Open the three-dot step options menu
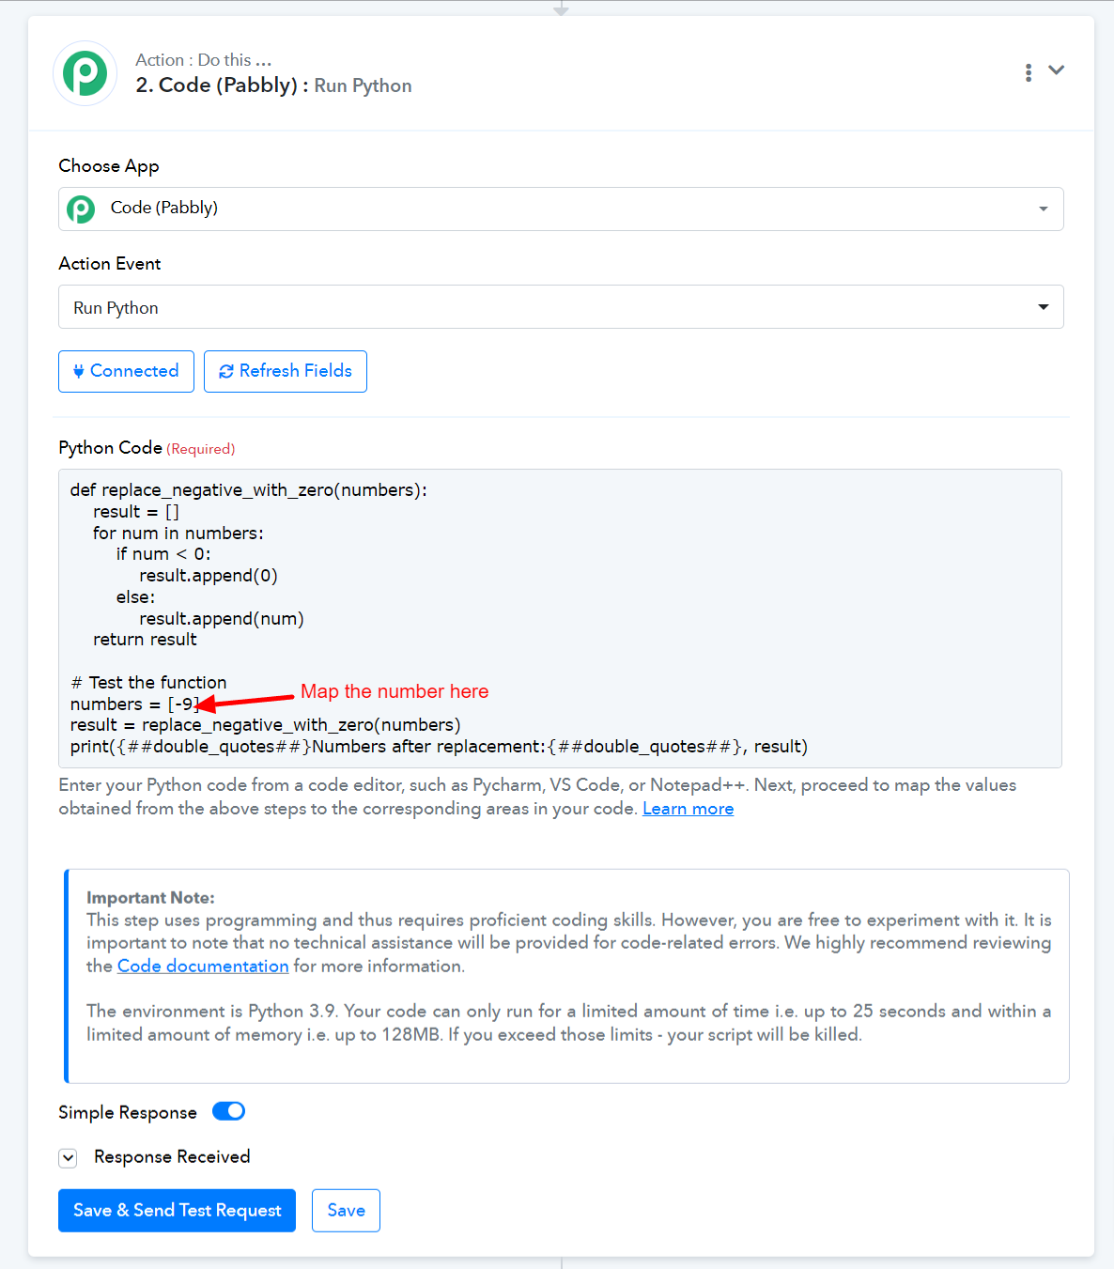The height and width of the screenshot is (1269, 1114). tap(1029, 72)
